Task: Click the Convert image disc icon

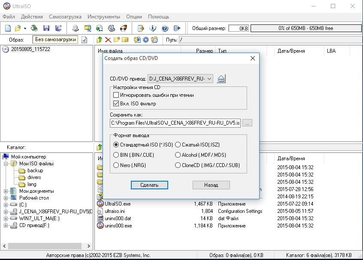Action: click(x=99, y=28)
